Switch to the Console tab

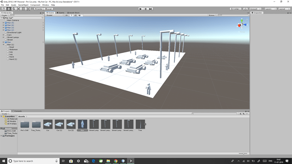(17, 111)
